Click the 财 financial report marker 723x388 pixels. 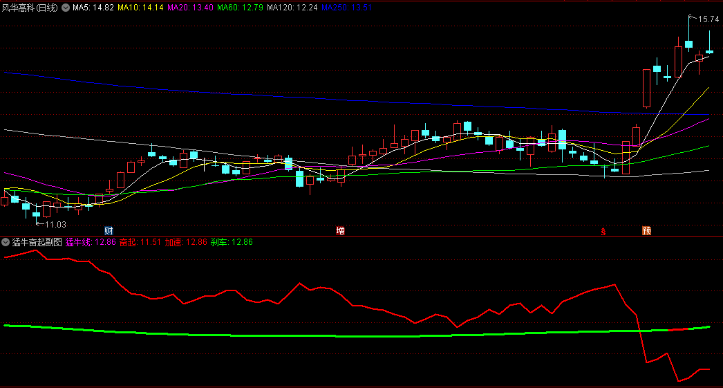click(x=109, y=231)
